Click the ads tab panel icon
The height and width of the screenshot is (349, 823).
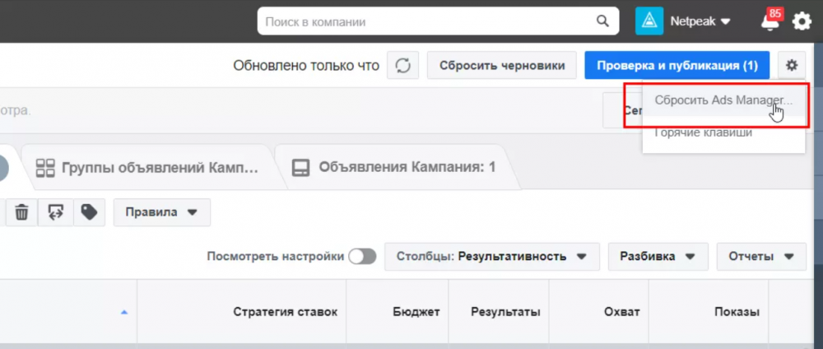click(300, 168)
